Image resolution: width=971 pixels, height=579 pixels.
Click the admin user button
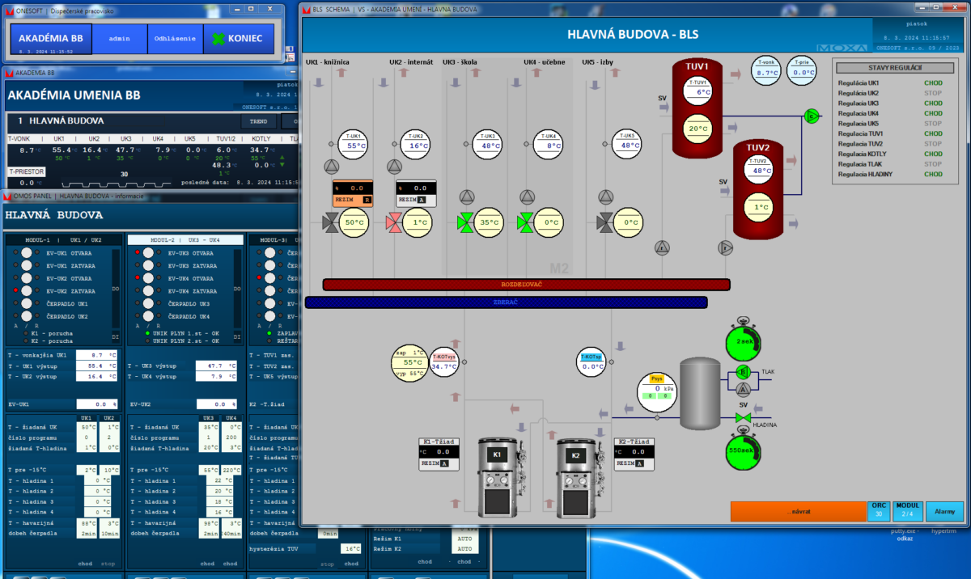120,38
